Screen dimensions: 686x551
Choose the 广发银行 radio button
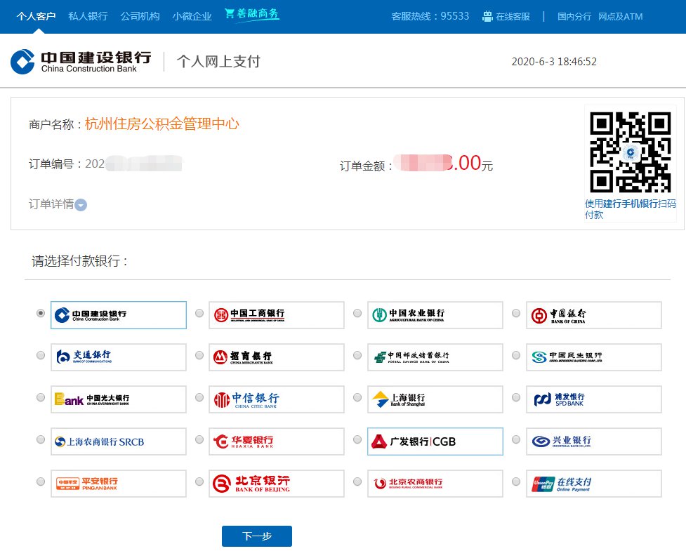[x=357, y=439]
